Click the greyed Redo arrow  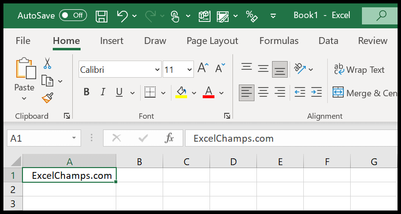[x=150, y=16]
